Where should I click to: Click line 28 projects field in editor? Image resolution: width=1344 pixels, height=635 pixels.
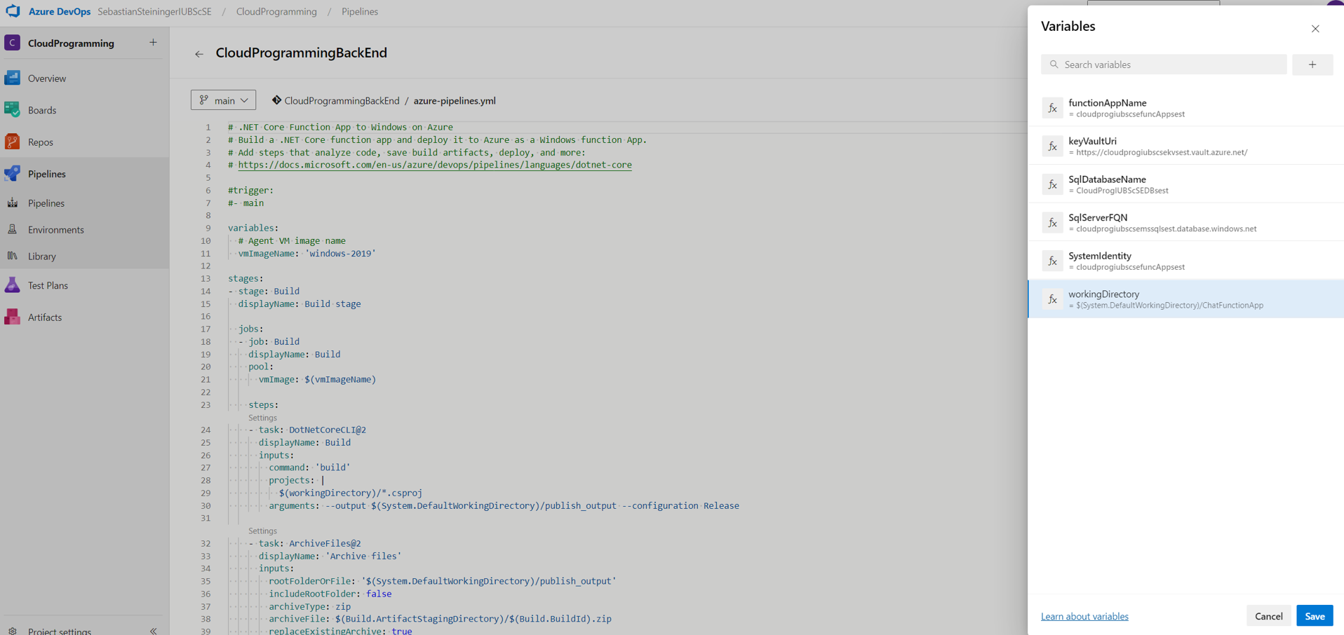click(296, 480)
